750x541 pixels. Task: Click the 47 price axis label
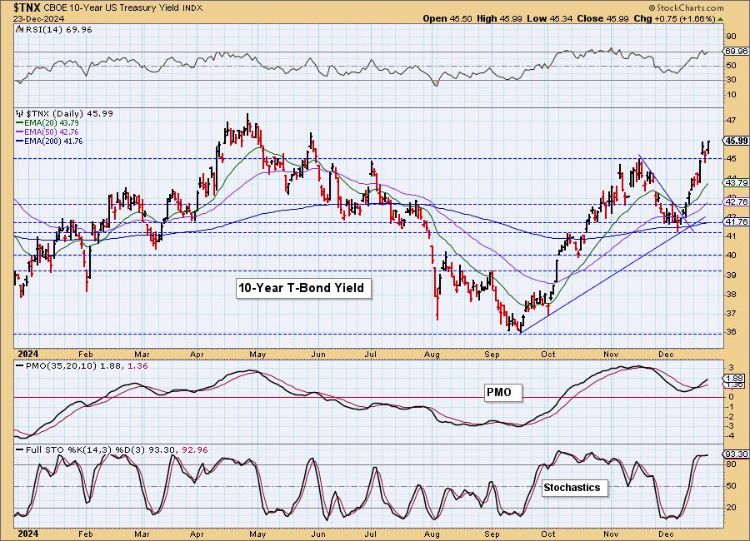[x=732, y=121]
